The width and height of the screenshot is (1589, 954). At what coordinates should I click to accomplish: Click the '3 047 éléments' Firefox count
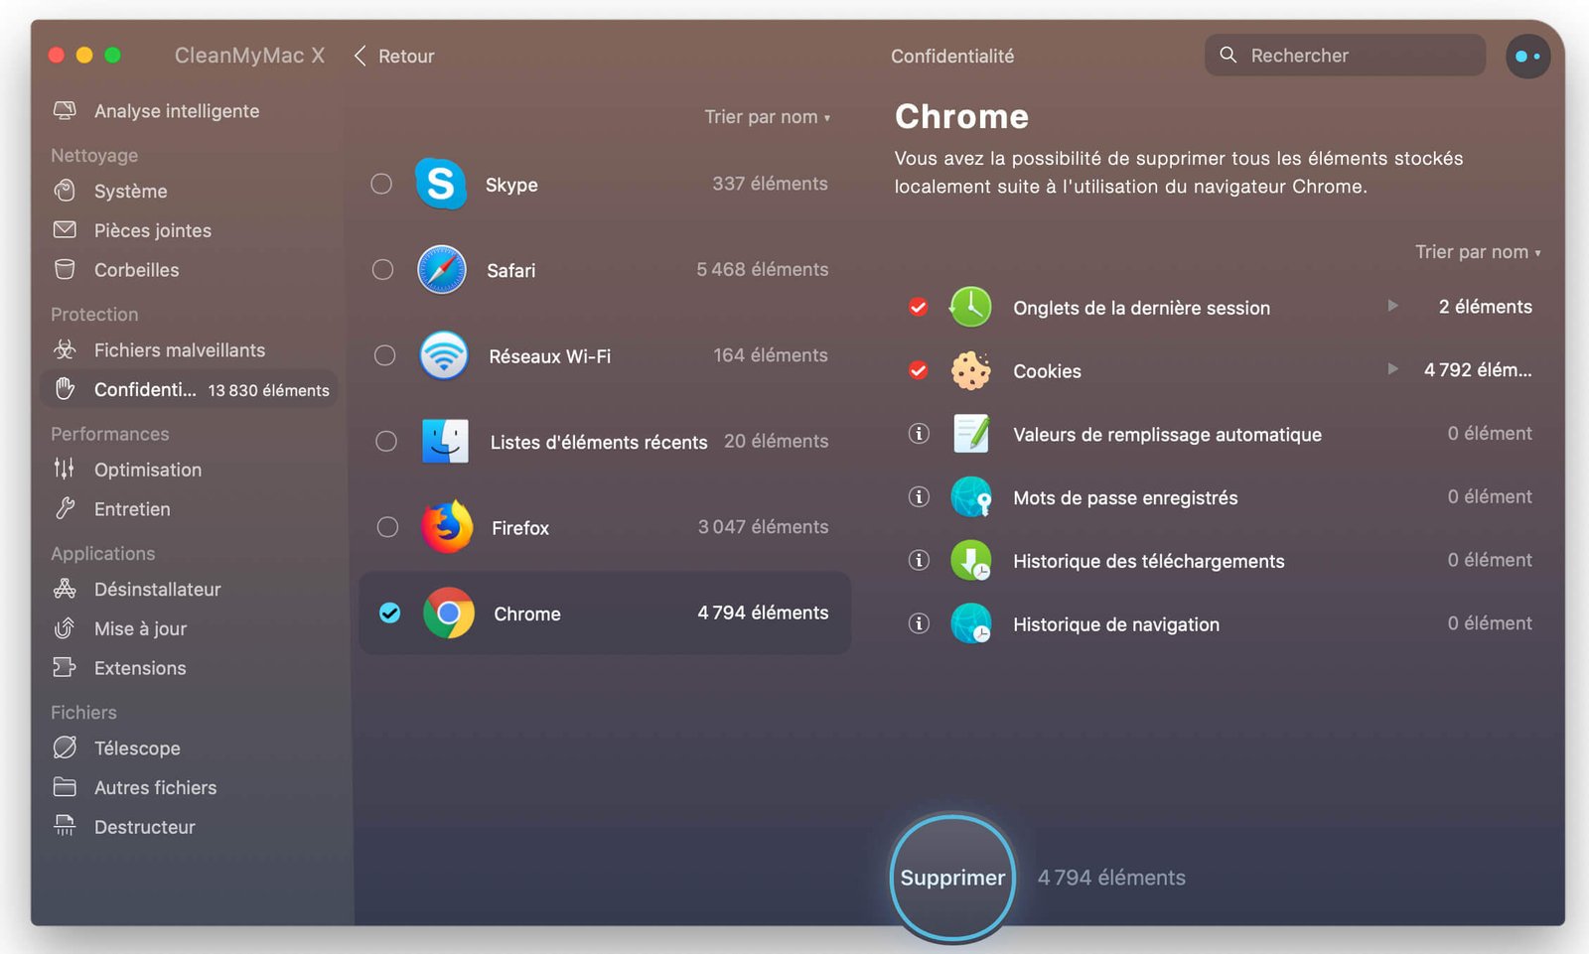pyautogui.click(x=763, y=527)
